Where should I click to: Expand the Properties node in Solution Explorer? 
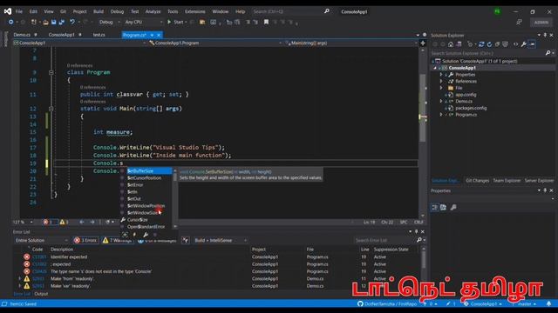pos(441,75)
